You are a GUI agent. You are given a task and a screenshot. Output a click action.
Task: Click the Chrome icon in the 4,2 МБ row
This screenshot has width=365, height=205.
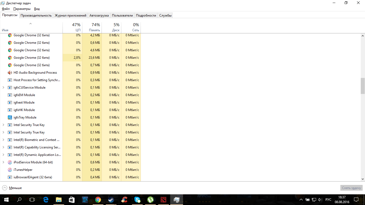[x=10, y=35]
